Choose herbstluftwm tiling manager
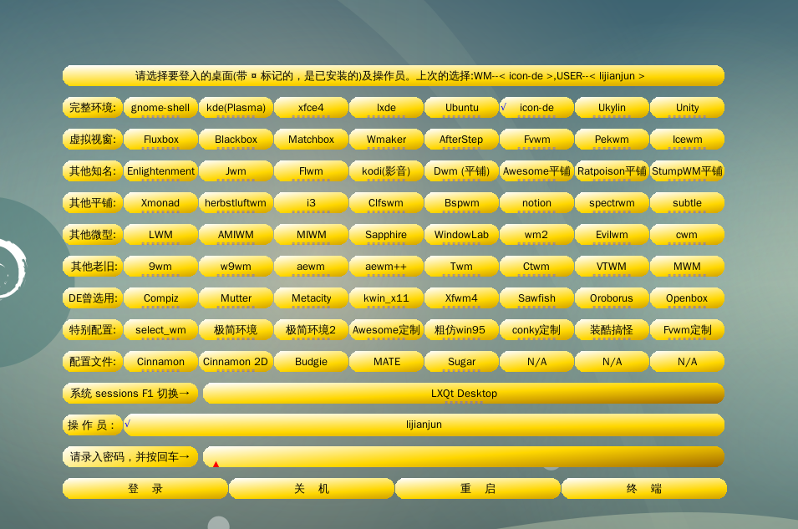798x529 pixels. click(x=236, y=202)
